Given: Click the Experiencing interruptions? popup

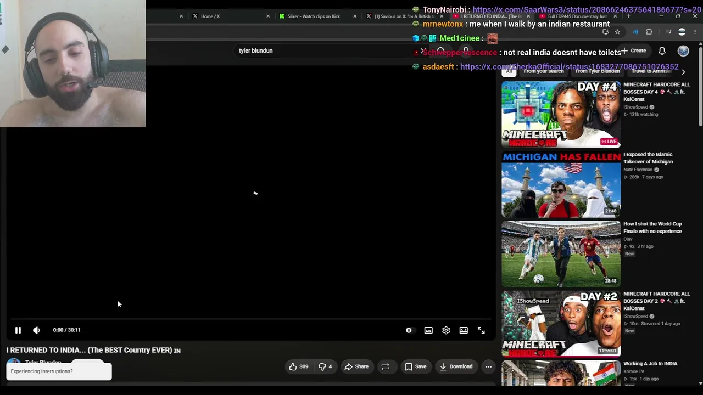Looking at the screenshot, I should 59,371.
